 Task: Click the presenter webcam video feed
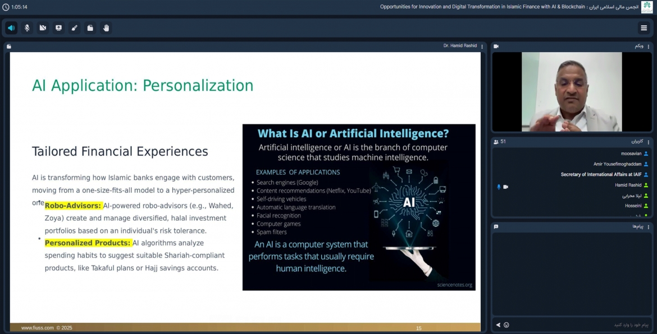(571, 92)
